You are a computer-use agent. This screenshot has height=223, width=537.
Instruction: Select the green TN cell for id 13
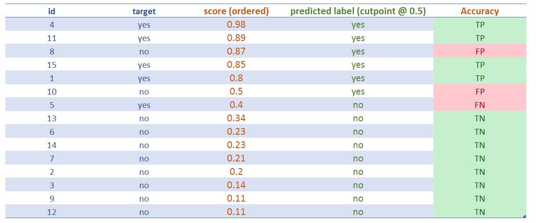(480, 118)
